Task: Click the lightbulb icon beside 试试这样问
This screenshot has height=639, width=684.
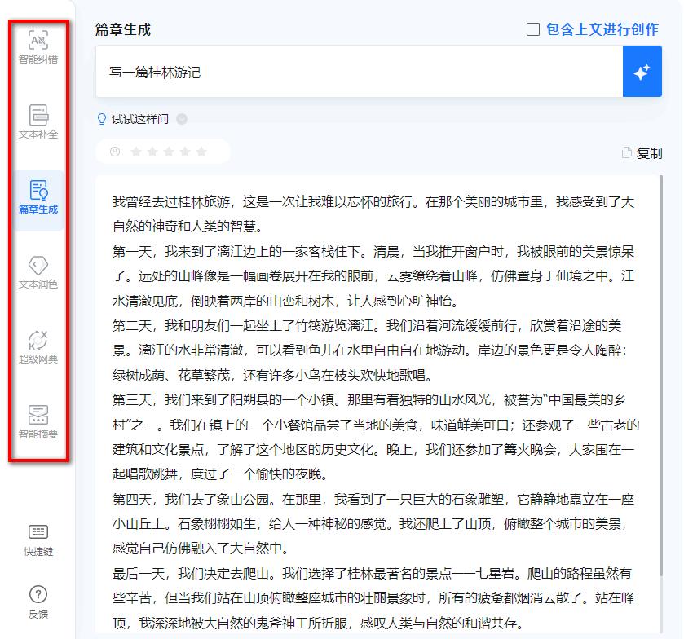Action: pos(102,119)
